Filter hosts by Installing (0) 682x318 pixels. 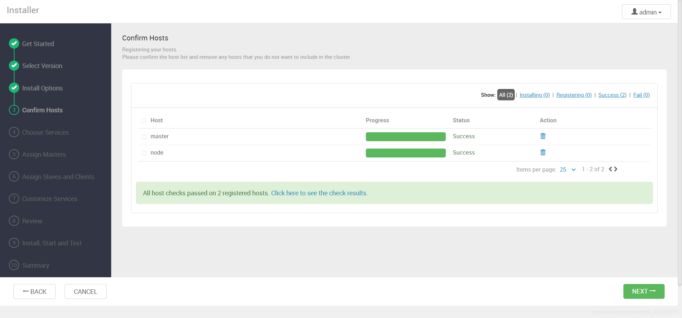(x=535, y=95)
